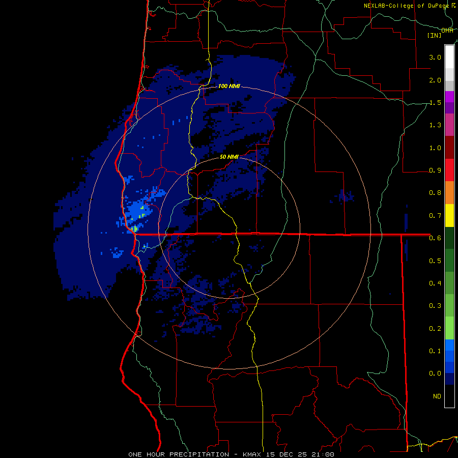Click the ONE HOUR PRECIPITATION KMAX title text
The width and height of the screenshot is (458, 458).
click(231, 454)
